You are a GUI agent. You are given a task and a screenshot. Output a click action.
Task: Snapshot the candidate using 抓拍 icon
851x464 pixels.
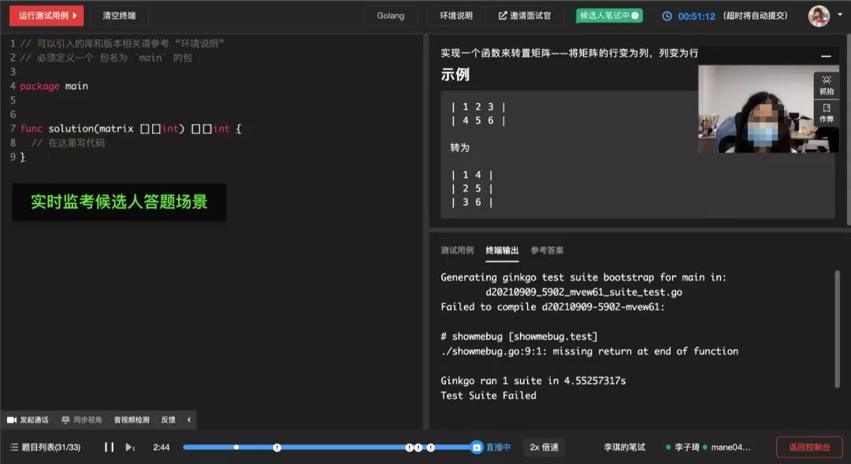point(825,81)
